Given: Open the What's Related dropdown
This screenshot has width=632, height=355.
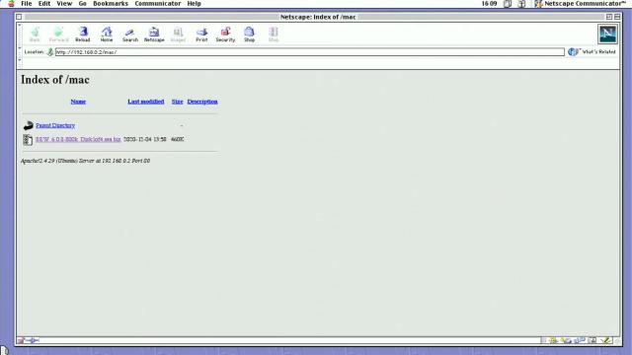Looking at the screenshot, I should [592, 52].
